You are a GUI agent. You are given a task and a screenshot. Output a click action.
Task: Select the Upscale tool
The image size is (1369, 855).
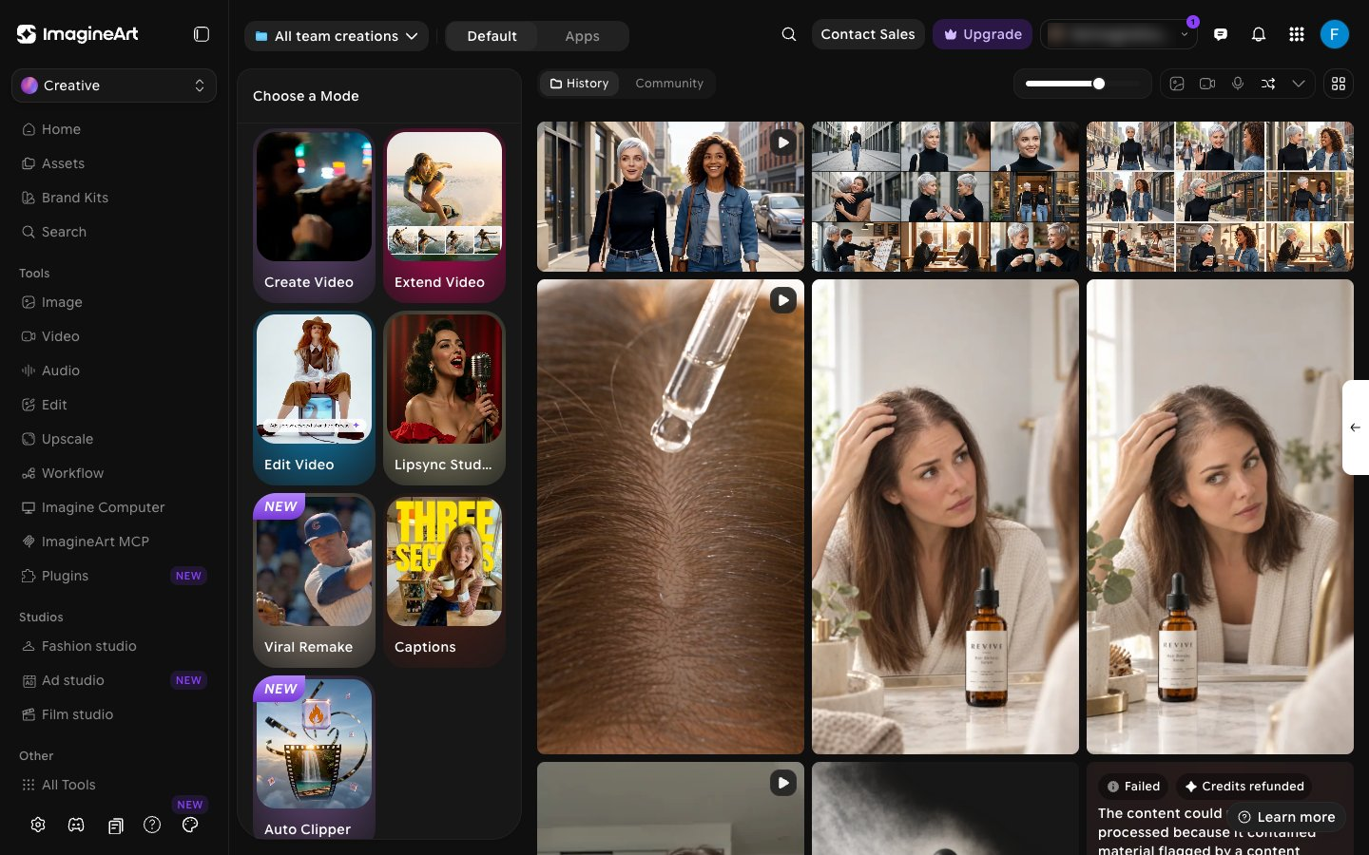[114, 439]
